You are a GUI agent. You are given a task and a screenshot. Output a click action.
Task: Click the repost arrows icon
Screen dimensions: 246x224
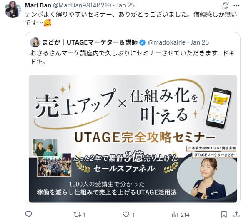coord(78,214)
